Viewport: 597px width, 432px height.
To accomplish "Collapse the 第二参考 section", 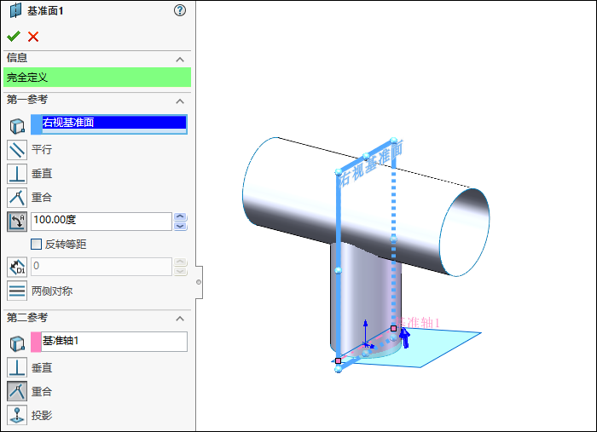I will 180,319.
